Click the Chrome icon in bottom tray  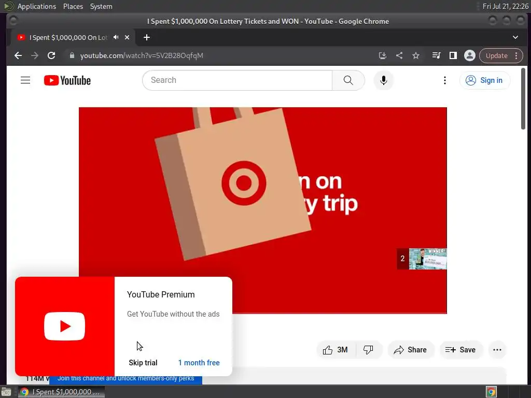491,392
